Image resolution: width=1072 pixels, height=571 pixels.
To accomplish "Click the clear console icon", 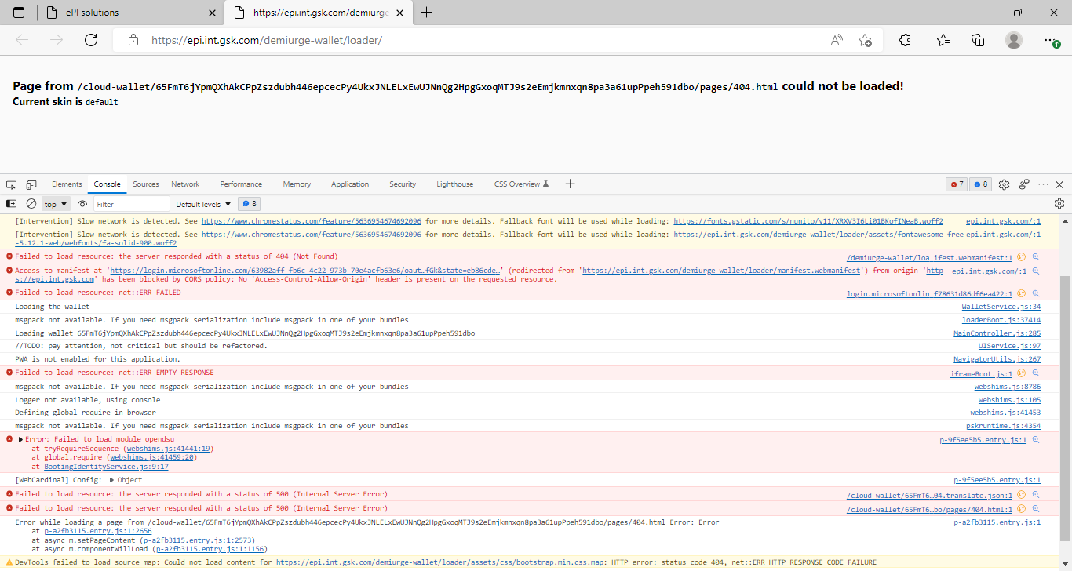I will point(31,203).
